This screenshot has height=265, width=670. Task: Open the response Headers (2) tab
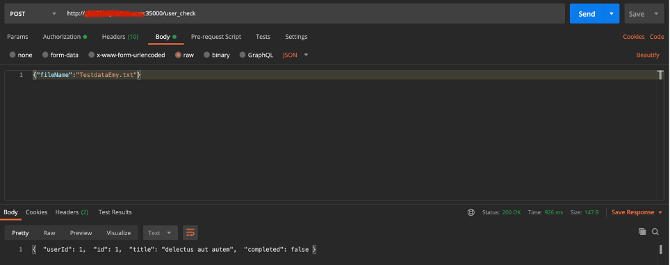coord(72,212)
